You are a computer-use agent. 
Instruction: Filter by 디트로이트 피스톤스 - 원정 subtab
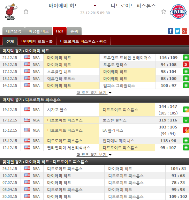point(83,41)
